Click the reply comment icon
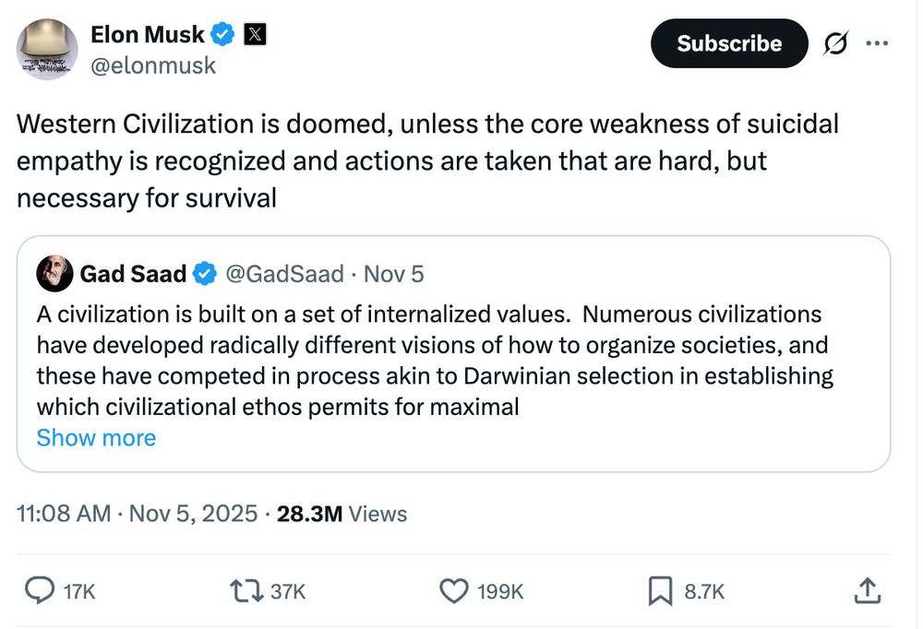Viewport: 923px width, 629px height. [38, 590]
